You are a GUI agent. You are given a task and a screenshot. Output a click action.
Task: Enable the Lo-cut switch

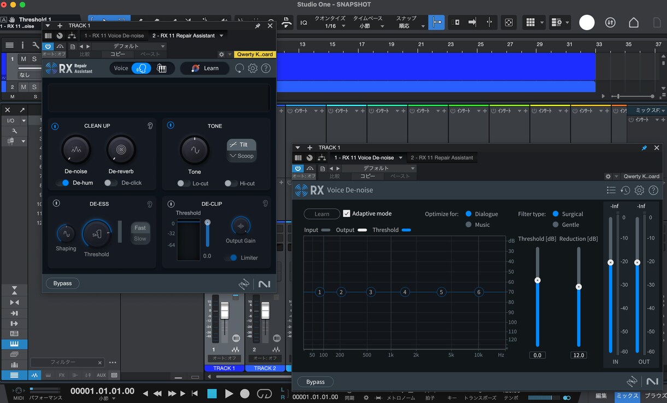(184, 183)
